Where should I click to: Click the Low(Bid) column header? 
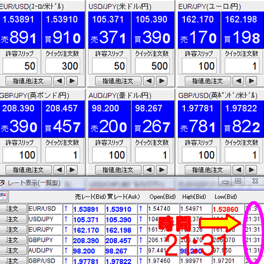226,197
